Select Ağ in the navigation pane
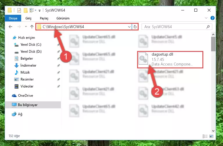223x146 pixels. point(20,114)
